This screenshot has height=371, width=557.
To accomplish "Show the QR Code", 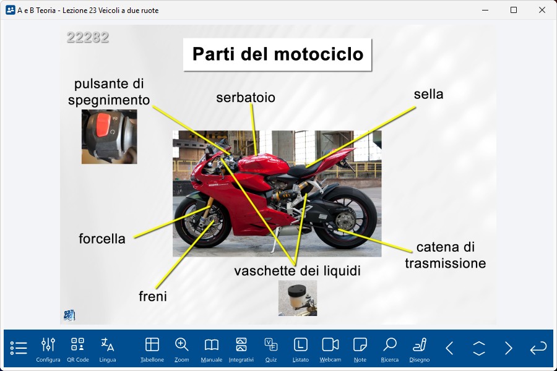I will tap(78, 348).
